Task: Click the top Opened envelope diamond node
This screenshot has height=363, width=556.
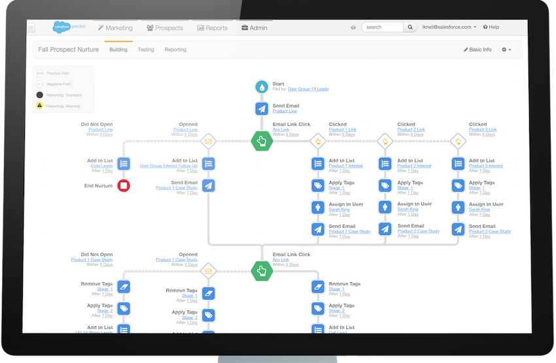Action: (x=208, y=141)
